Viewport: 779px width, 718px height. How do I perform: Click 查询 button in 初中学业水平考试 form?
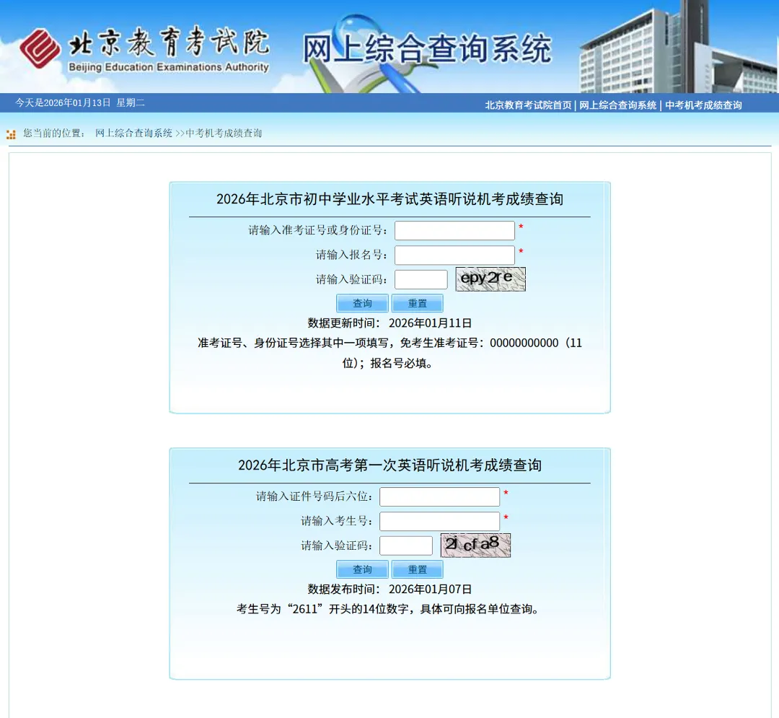pos(362,303)
